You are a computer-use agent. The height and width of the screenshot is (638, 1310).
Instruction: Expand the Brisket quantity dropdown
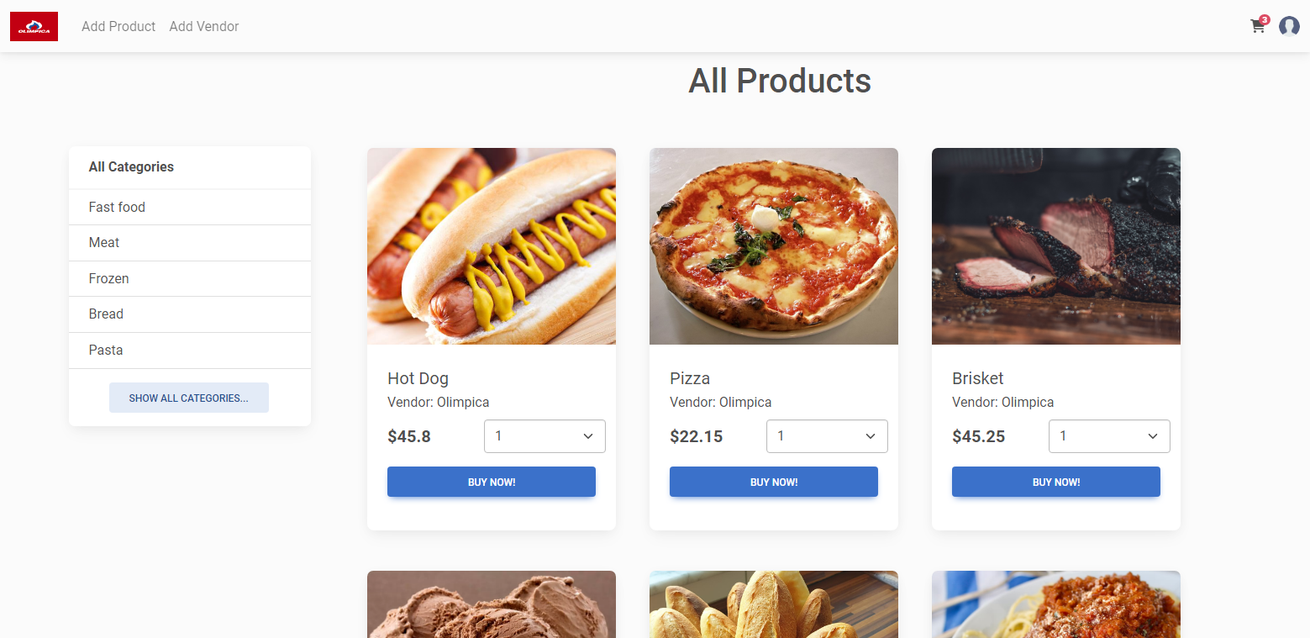[x=1109, y=436]
